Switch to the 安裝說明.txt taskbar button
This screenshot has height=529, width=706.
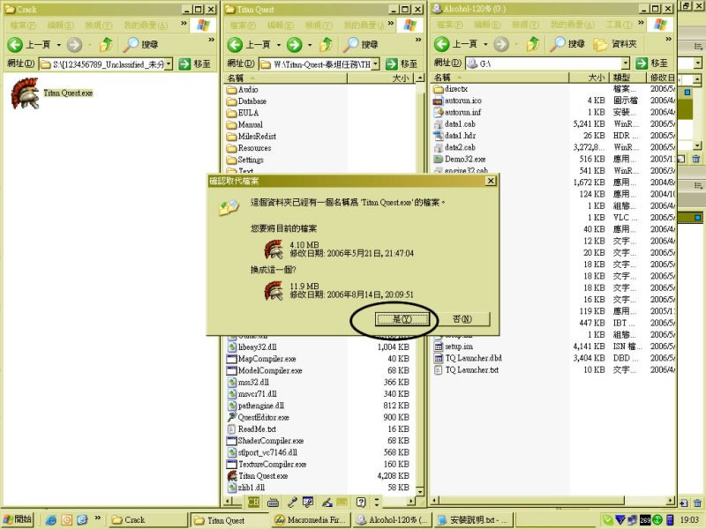click(x=473, y=520)
